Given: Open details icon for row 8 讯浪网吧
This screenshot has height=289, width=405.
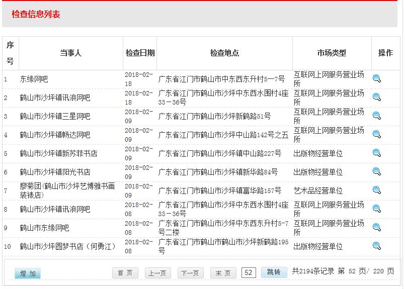Looking at the screenshot, I should [377, 209].
